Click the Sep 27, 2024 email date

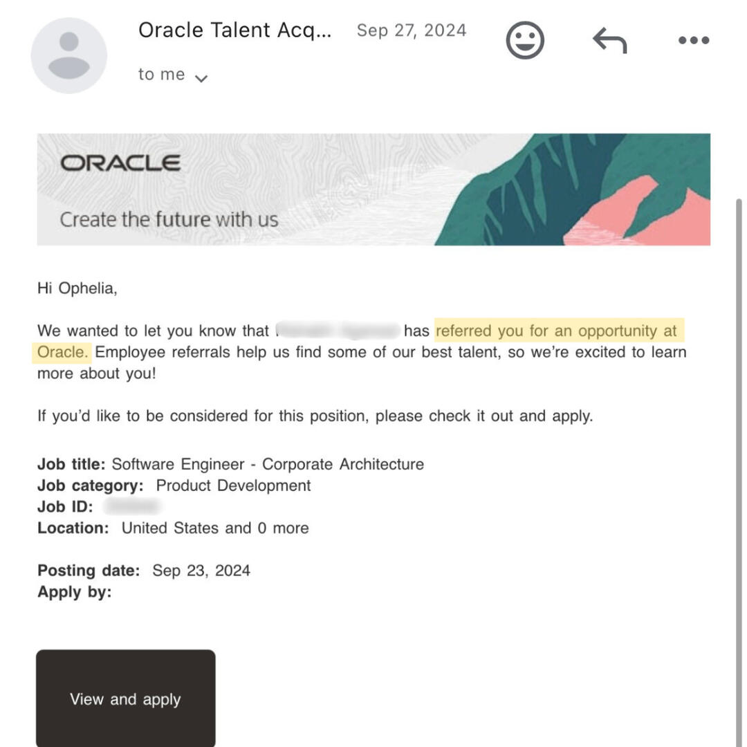click(412, 30)
